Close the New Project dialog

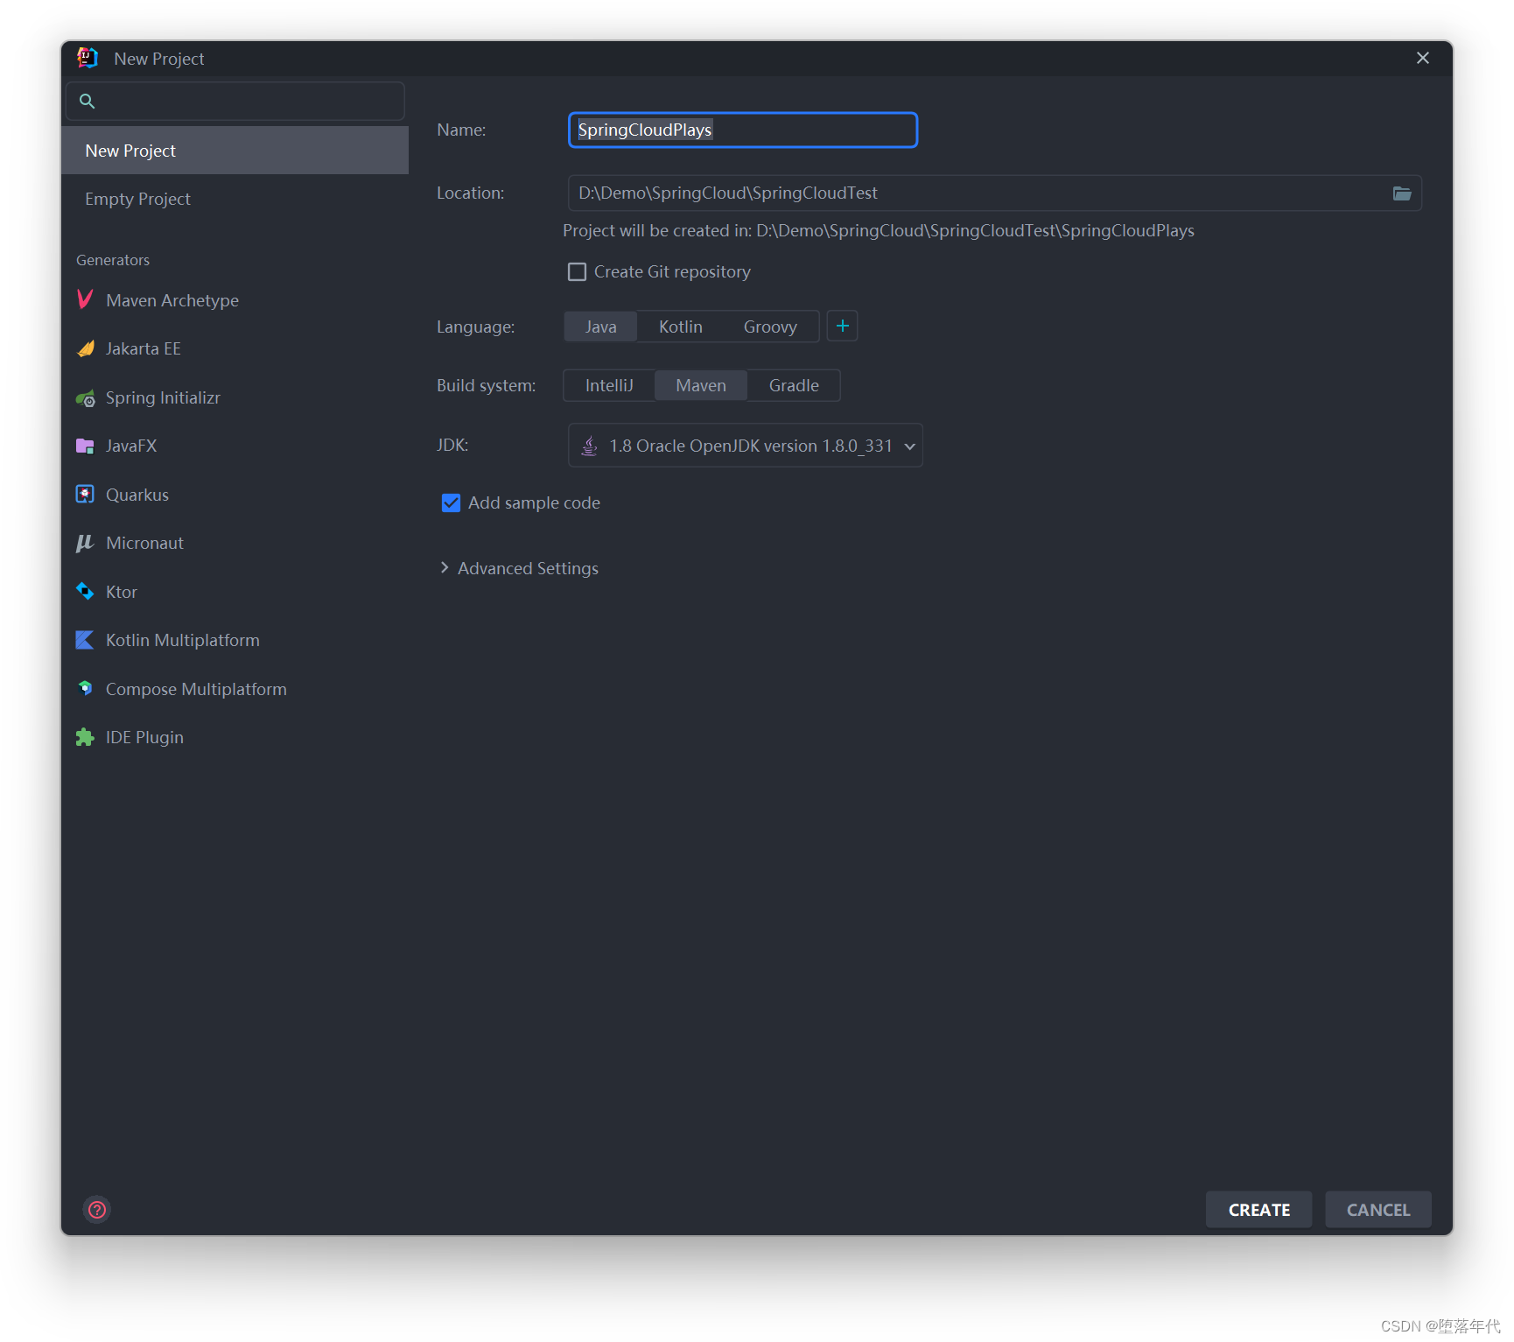point(1423,58)
